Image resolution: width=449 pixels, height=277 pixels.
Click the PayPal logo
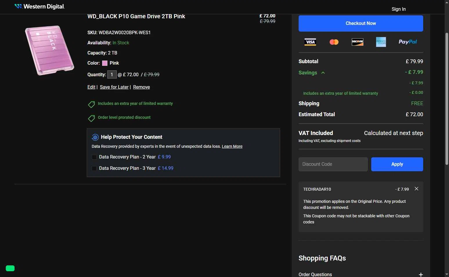tap(408, 42)
